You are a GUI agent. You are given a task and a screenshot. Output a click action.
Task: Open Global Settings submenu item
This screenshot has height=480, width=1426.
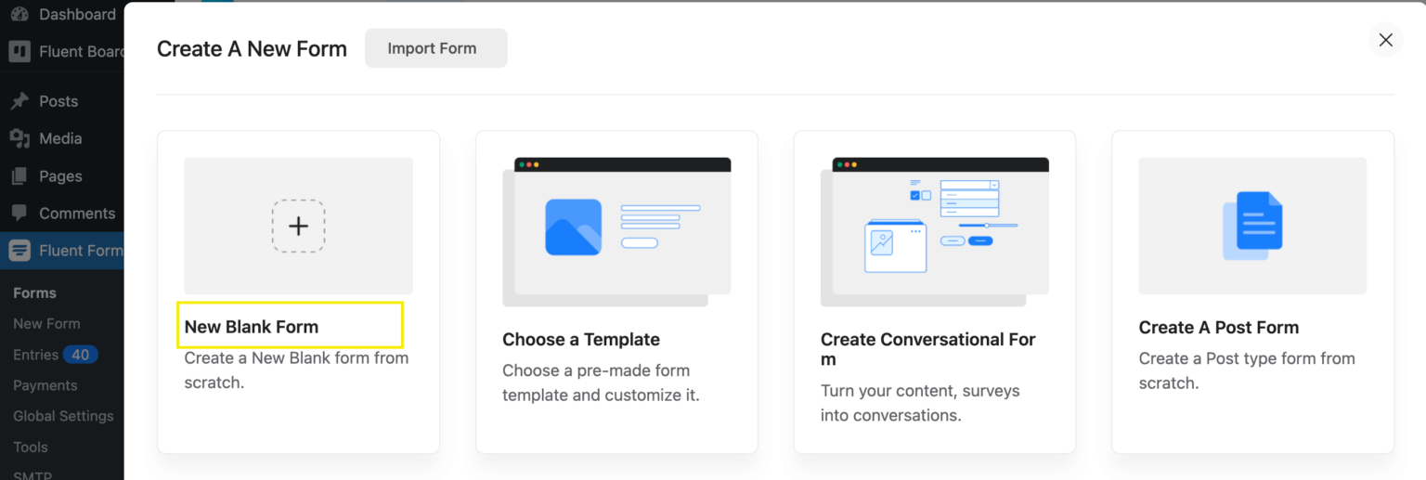pos(63,416)
